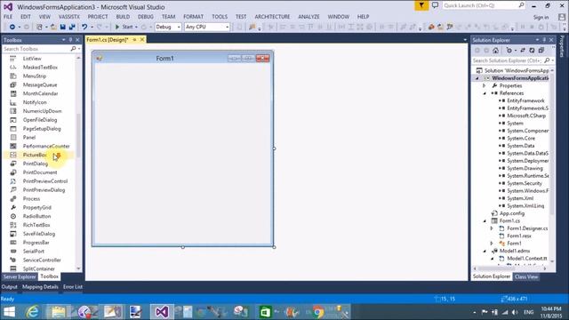Click the Windows Start button

9,312
